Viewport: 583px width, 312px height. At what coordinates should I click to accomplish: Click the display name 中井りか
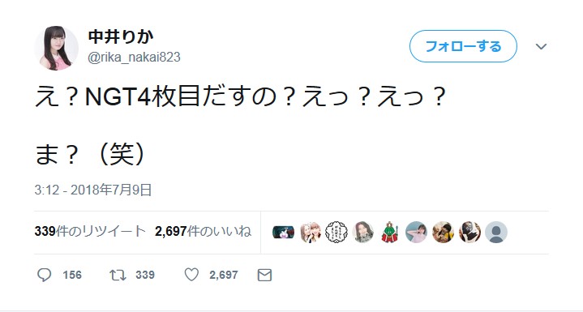121,36
